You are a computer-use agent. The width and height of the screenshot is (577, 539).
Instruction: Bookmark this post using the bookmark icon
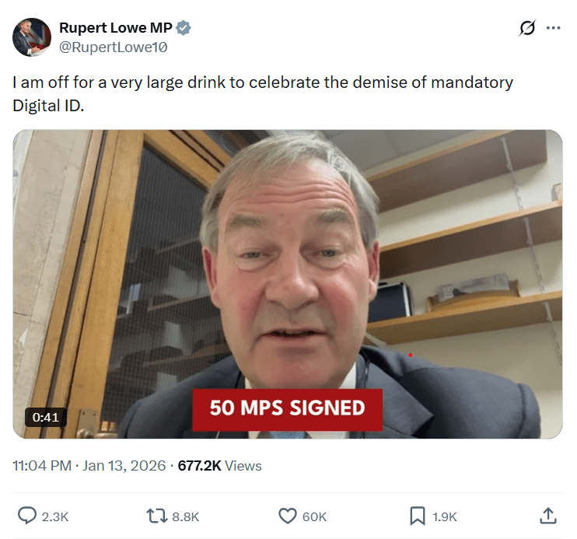coord(418,516)
